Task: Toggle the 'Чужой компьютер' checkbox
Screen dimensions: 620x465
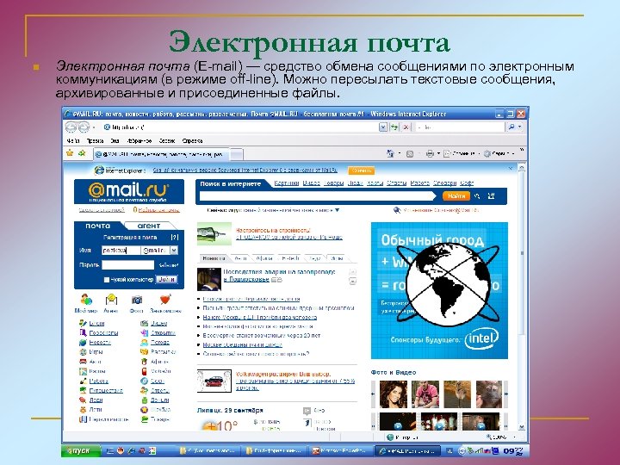Action: click(107, 280)
